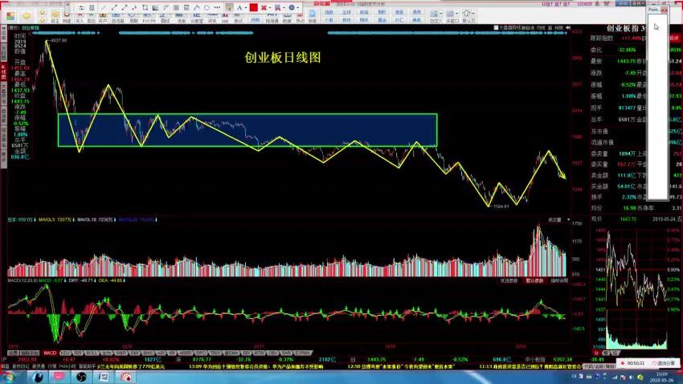Image resolution: width=683 pixels, height=384 pixels.
Task: Select the line segment drawing tool
Action: (x=114, y=7)
